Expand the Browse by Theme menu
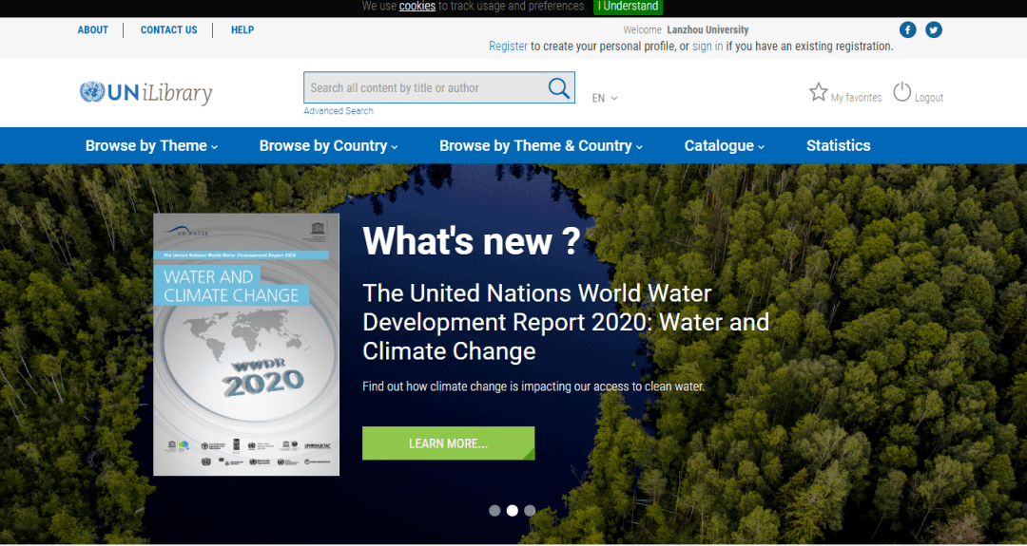Screen dimensions: 1027x546 click(151, 146)
